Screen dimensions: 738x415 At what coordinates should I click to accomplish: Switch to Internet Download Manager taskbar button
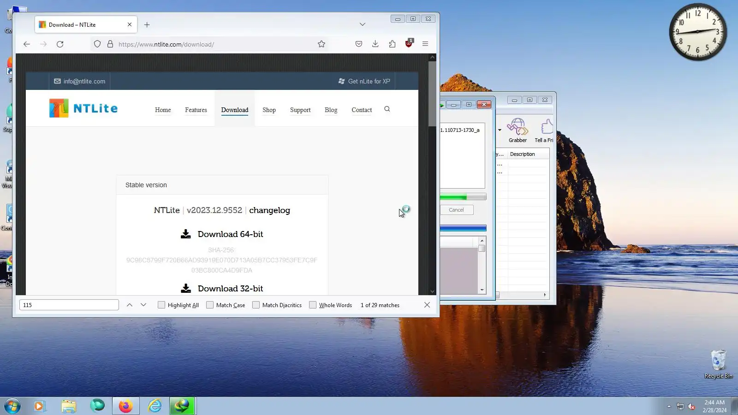pos(182,406)
